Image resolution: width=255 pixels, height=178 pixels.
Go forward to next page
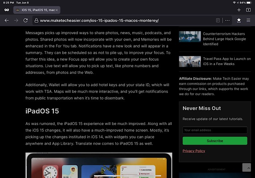point(16,20)
